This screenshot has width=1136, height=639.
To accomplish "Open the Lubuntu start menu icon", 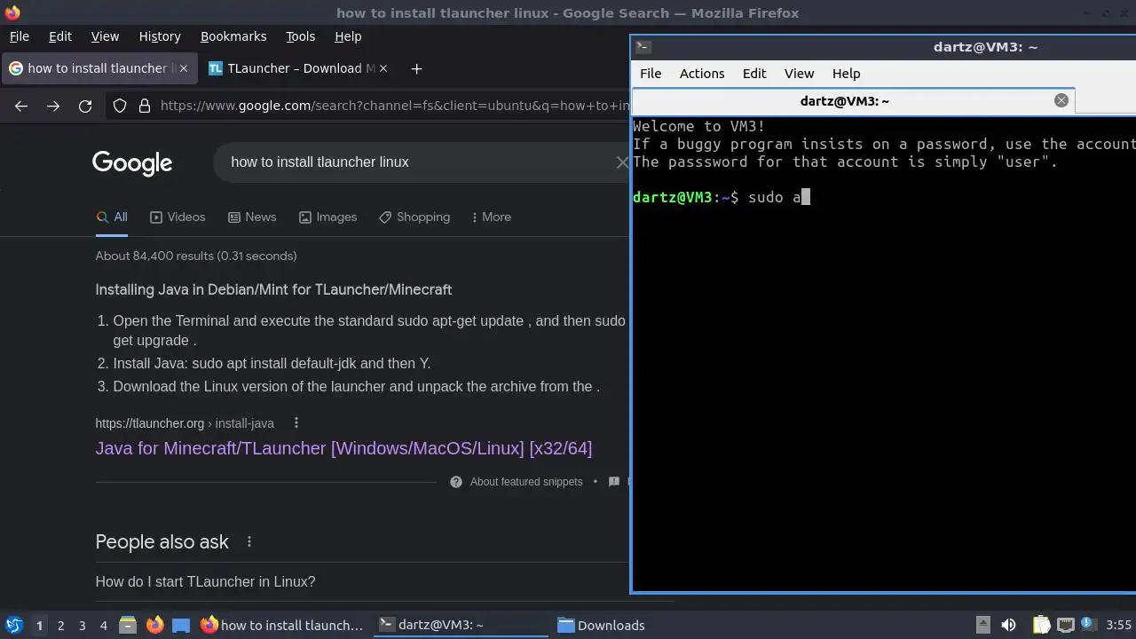I will coord(13,625).
